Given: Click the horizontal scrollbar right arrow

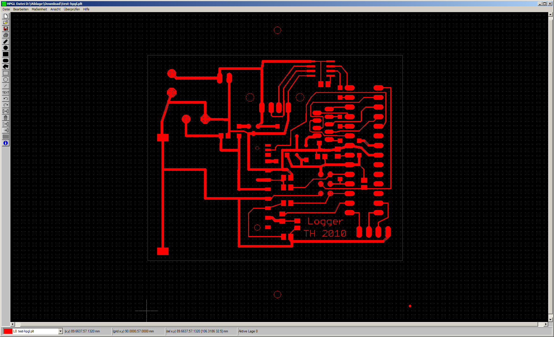Looking at the screenshot, I should pyautogui.click(x=546, y=324).
